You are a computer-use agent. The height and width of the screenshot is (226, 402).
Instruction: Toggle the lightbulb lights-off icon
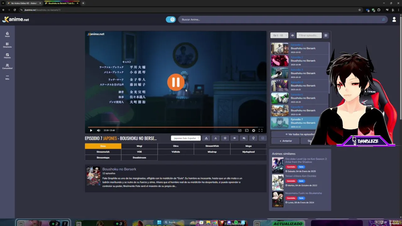coord(253,138)
